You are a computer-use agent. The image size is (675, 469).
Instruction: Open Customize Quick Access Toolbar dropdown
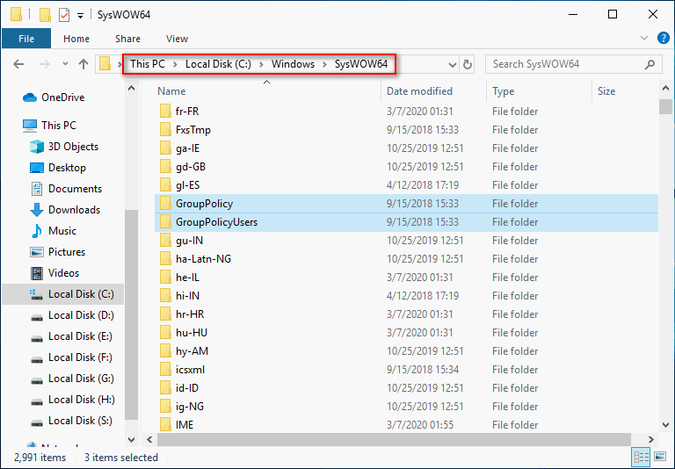point(80,16)
